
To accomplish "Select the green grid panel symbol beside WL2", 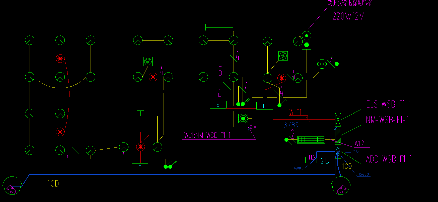I will tap(311, 139).
